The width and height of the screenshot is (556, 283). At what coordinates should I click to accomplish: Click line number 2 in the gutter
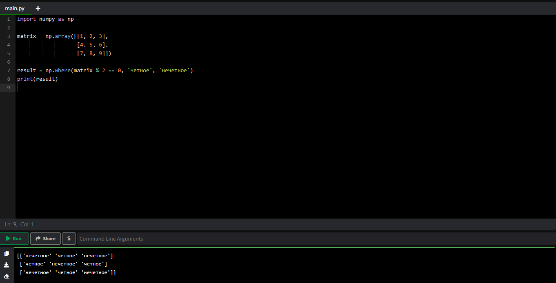pos(8,28)
